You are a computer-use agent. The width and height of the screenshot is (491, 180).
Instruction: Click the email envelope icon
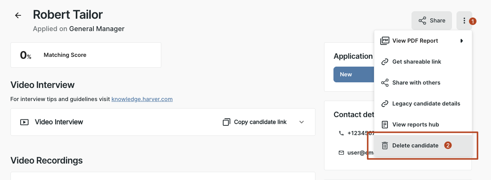341,153
